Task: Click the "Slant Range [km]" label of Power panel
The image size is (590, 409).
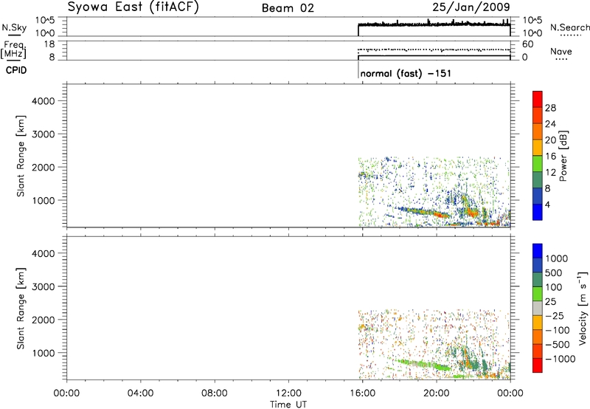Action: [x=21, y=157]
